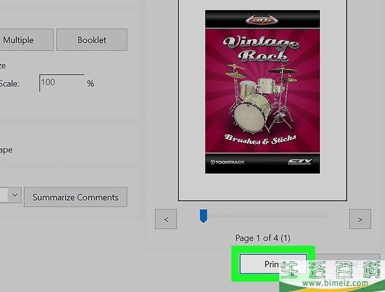
Task: Select the Booklet page sizing option
Action: [92, 40]
